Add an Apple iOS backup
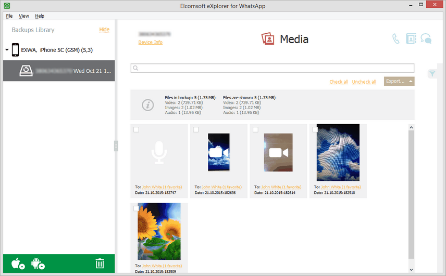446x276 pixels. (x=18, y=264)
